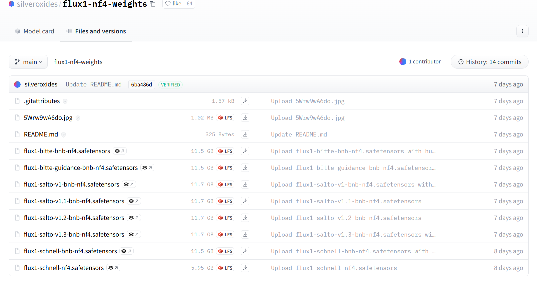This screenshot has height=290, width=537.
Task: Copy model name flux1-nf4-weights to clipboard
Action: (153, 4)
